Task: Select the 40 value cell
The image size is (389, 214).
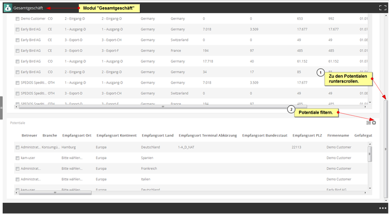Action: tap(252, 61)
